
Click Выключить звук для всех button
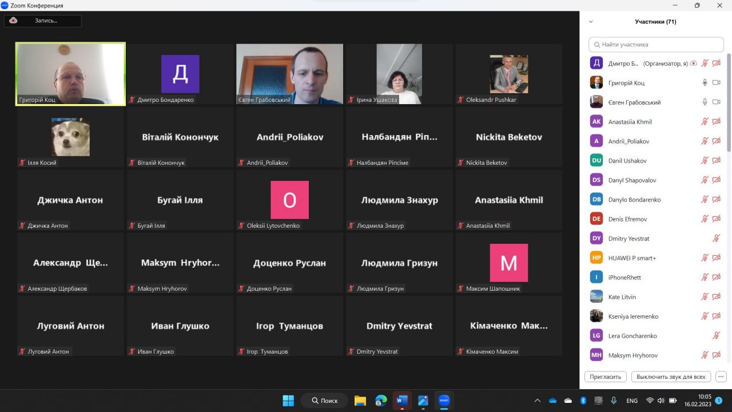tap(671, 377)
